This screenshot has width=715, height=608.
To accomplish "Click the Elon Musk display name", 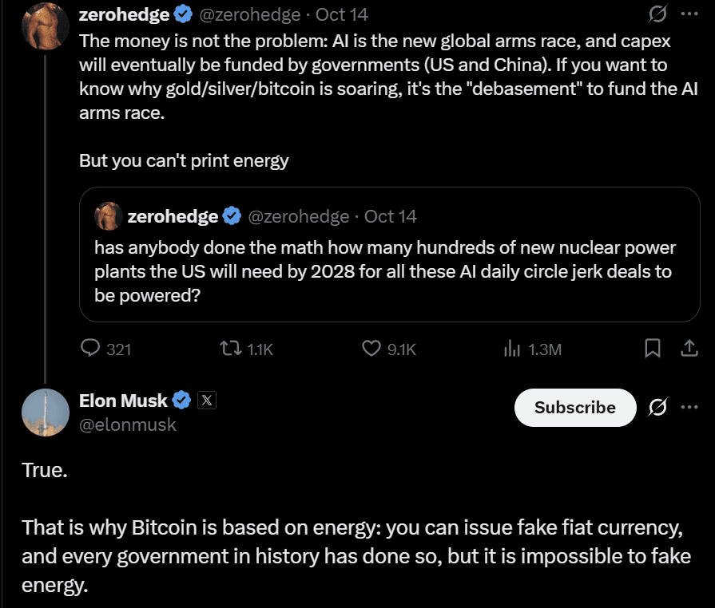I will [x=123, y=401].
